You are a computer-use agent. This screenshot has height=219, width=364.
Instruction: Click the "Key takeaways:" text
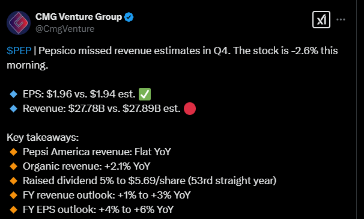coord(43,137)
